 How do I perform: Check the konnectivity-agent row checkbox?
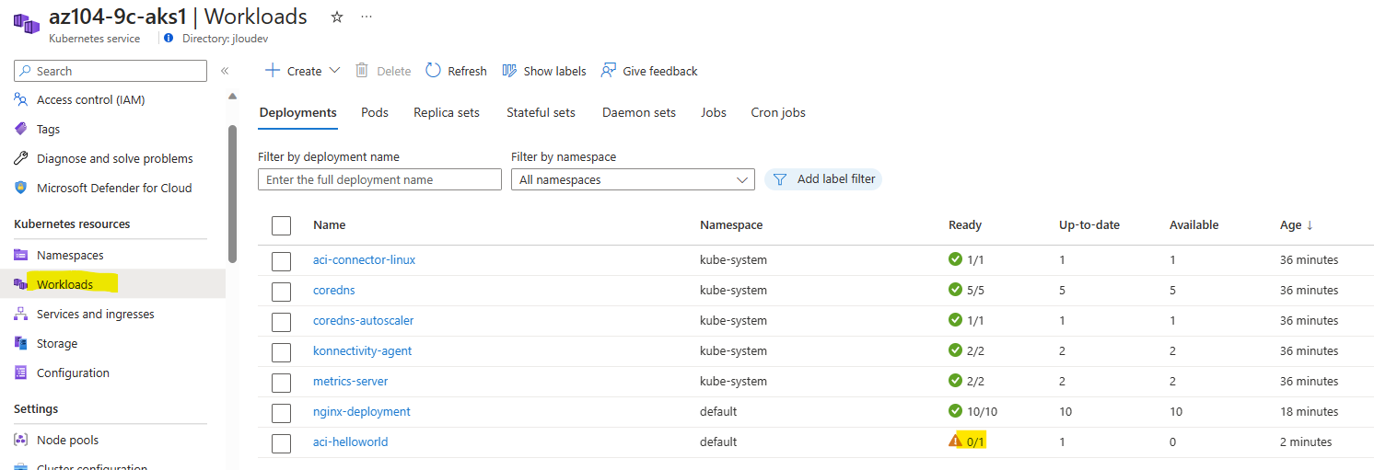[x=281, y=352]
